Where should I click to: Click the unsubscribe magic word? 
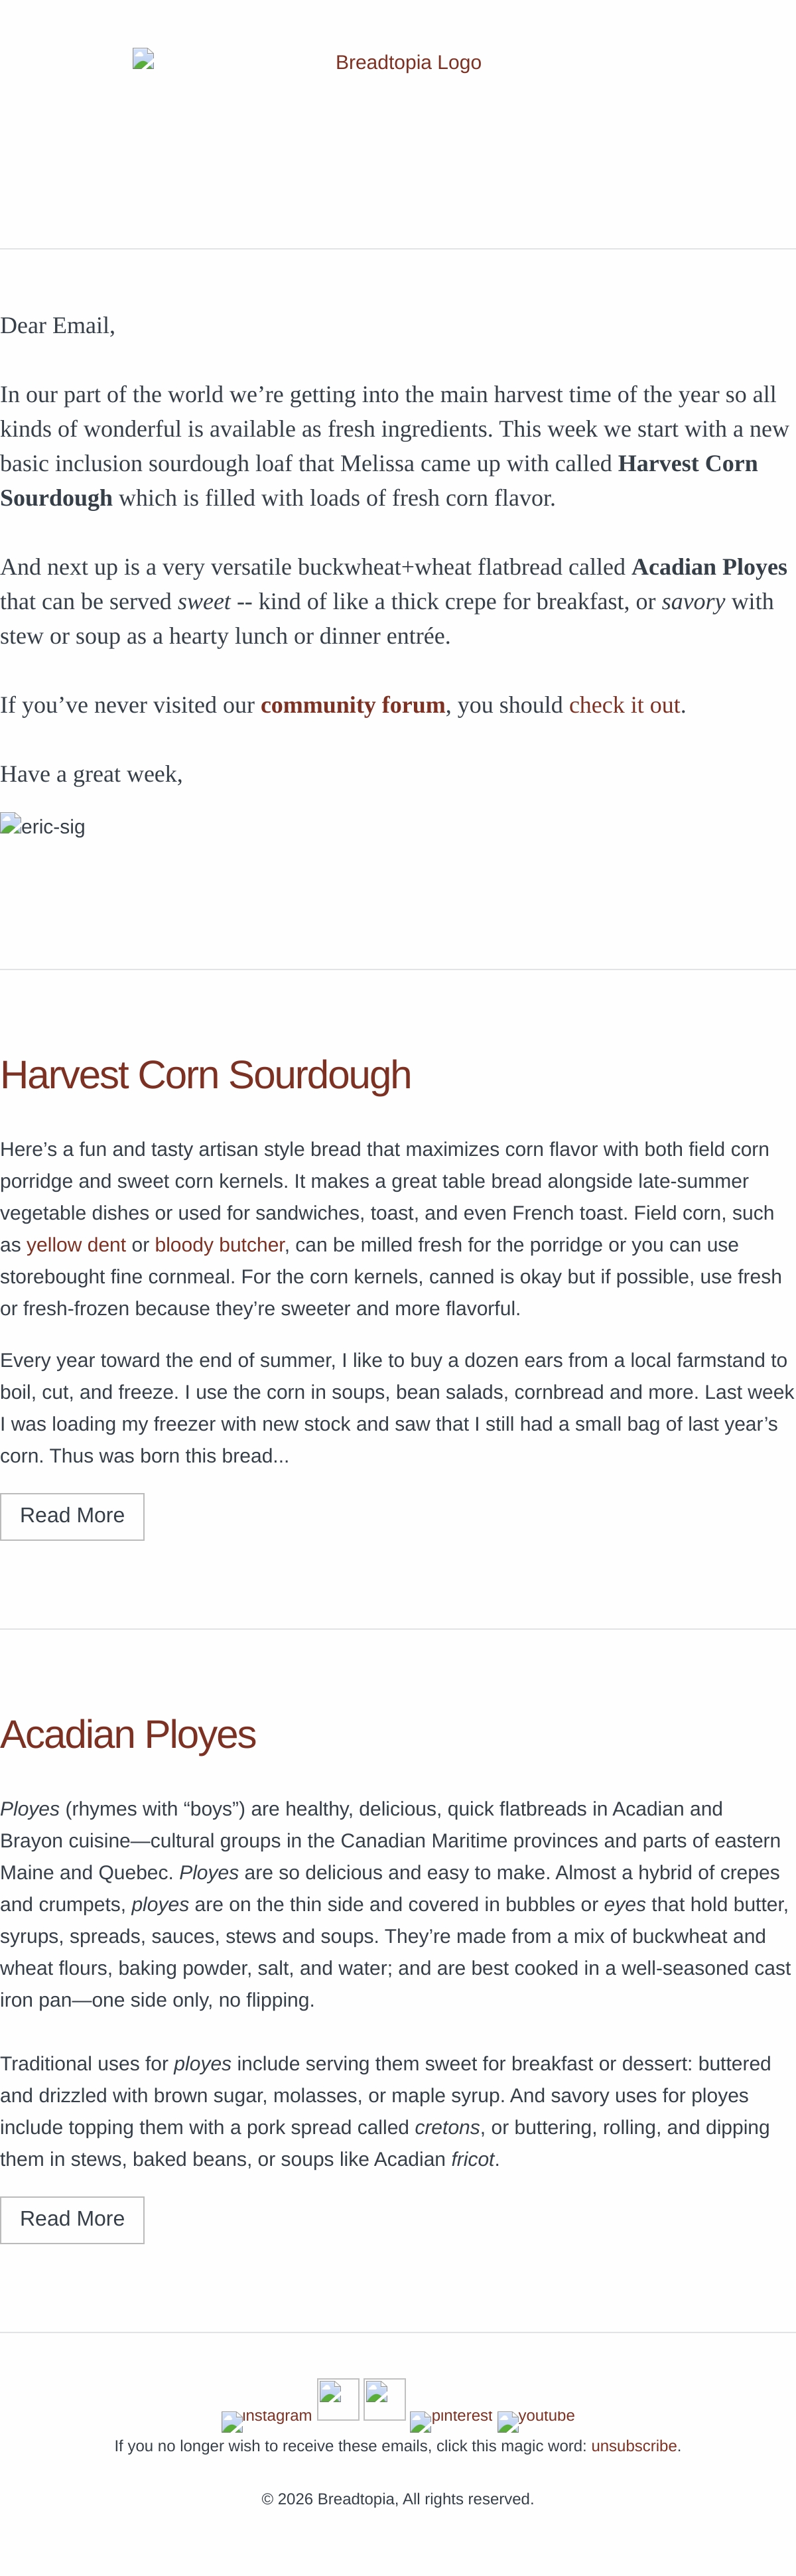click(x=634, y=2446)
